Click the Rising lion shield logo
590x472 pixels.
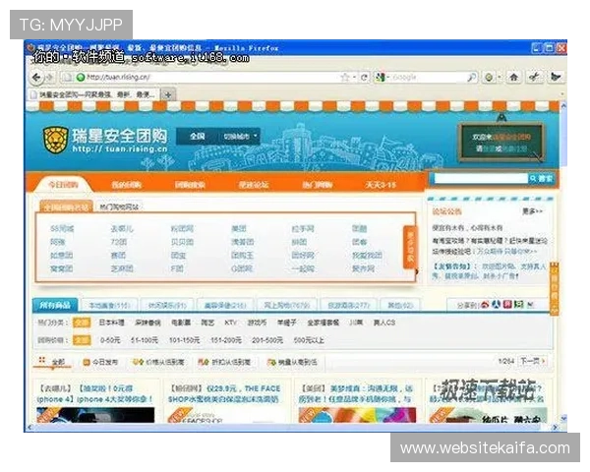55,140
